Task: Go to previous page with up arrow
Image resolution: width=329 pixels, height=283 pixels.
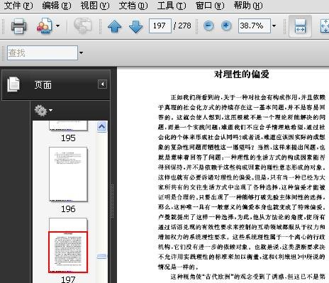Action: 115,26
